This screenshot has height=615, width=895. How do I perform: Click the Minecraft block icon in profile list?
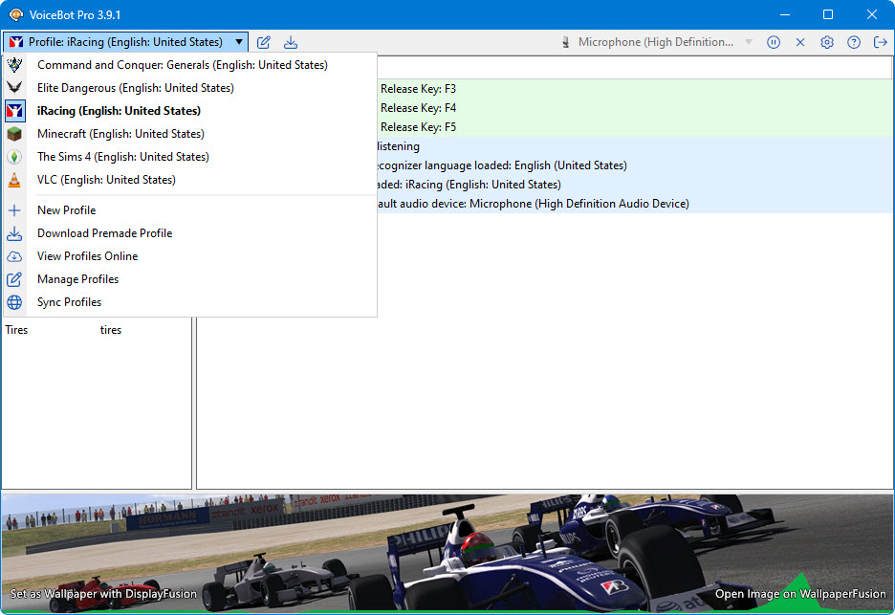pos(14,134)
